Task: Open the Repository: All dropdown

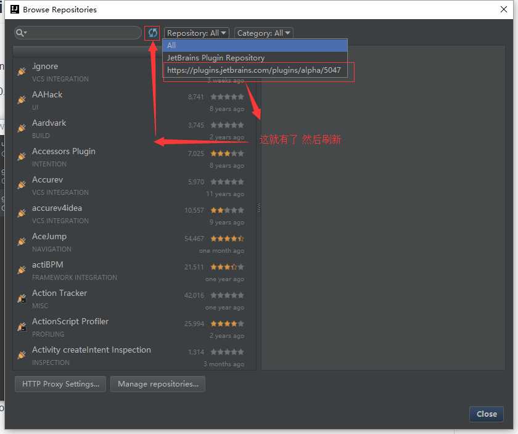Action: coord(196,33)
